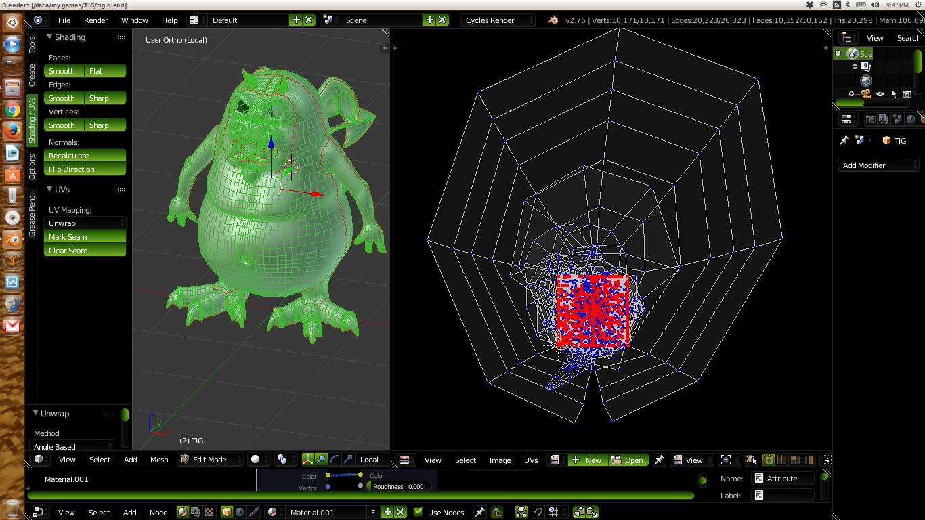This screenshot has height=520, width=925.
Task: Switch to the Grease Pencil tab
Action: tap(32, 214)
